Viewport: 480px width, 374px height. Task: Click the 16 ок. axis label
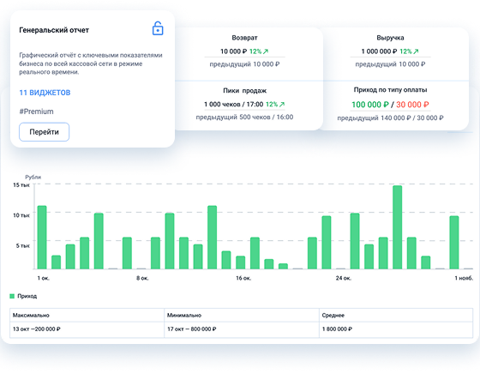243,278
